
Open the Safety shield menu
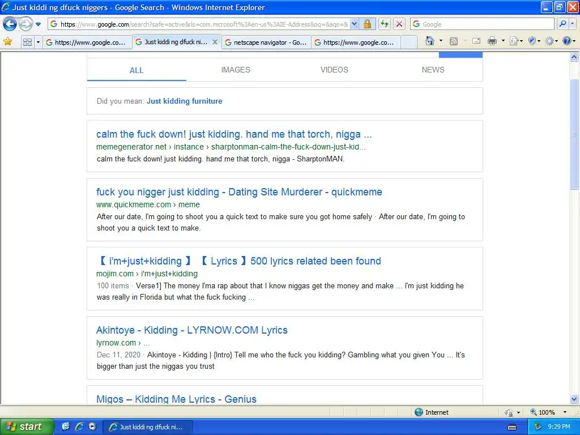(534, 41)
